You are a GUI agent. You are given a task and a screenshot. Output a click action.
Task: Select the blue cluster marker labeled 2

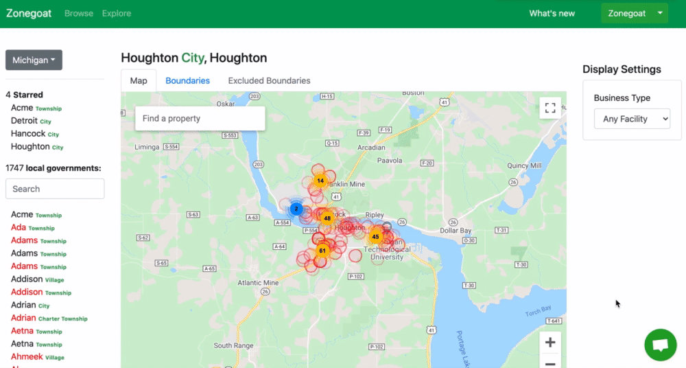click(296, 209)
